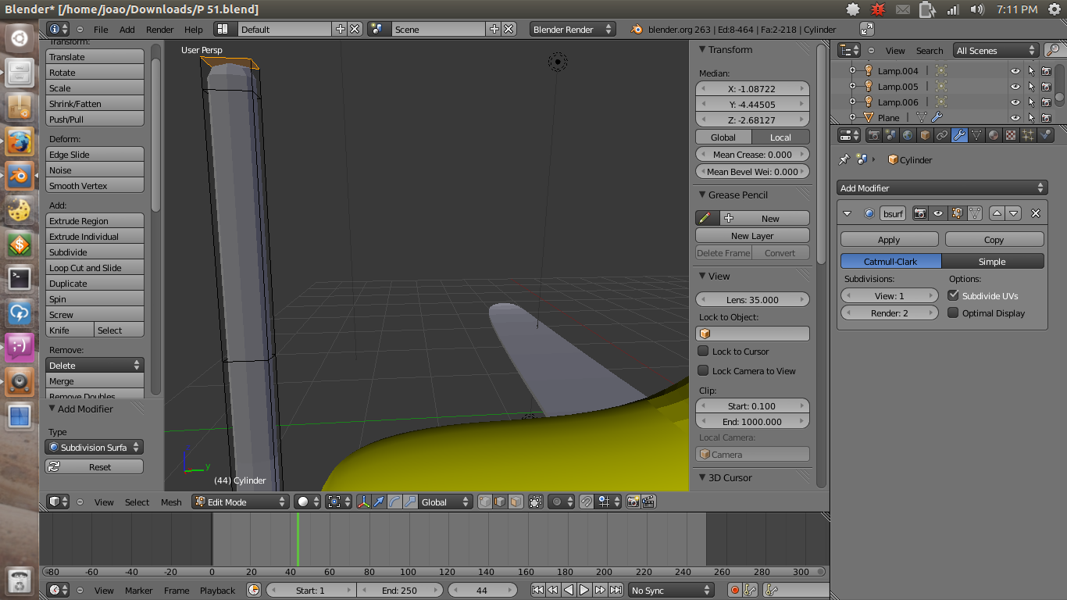Click the Copy modifier button
The width and height of the screenshot is (1067, 600).
tap(994, 239)
